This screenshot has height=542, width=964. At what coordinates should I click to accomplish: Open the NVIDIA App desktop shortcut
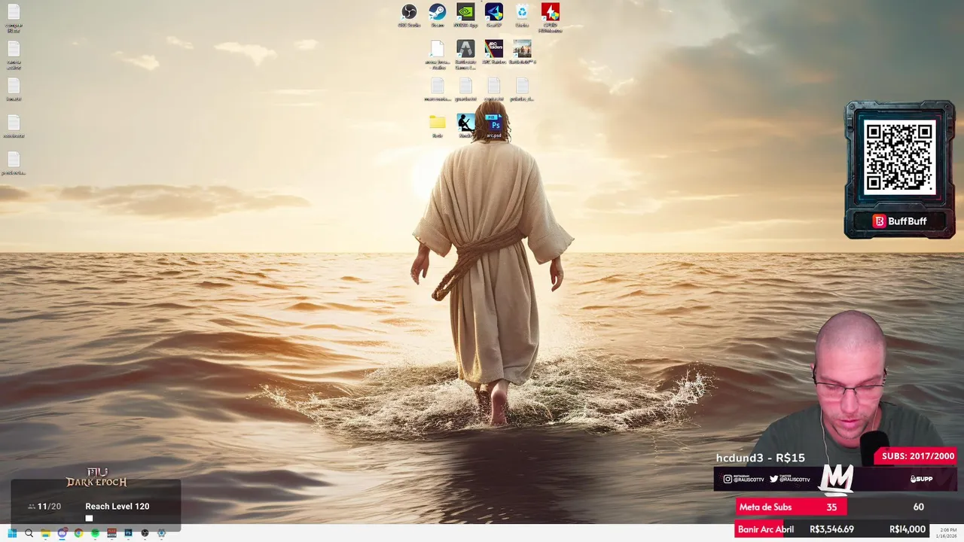(x=465, y=15)
